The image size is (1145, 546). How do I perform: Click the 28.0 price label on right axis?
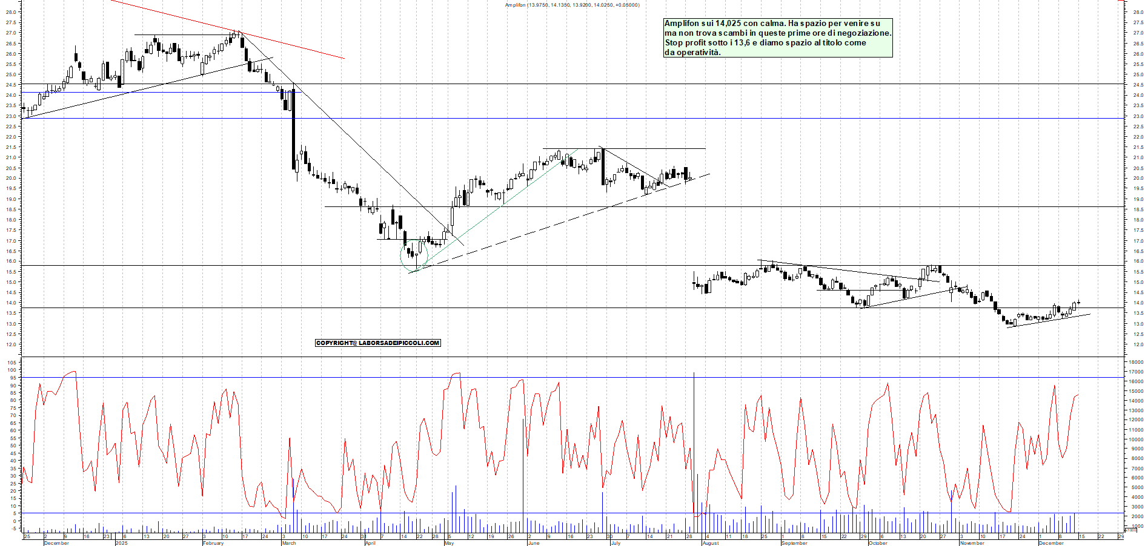pyautogui.click(x=1138, y=12)
